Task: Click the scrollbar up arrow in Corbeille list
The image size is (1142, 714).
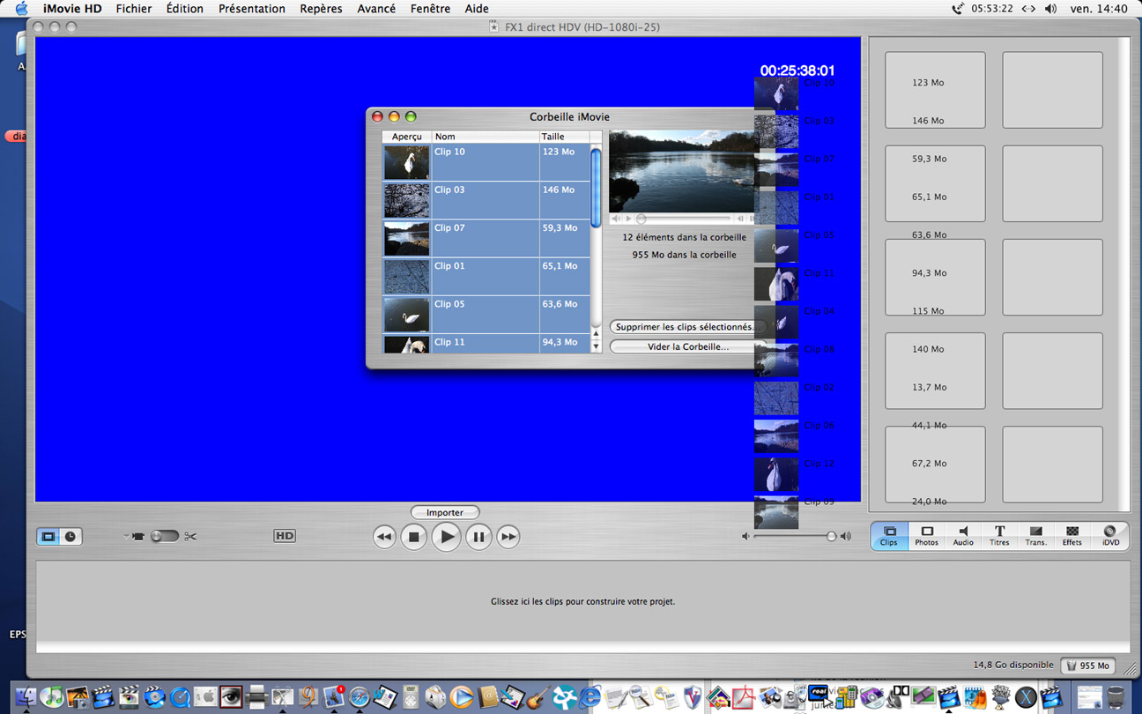Action: (596, 334)
